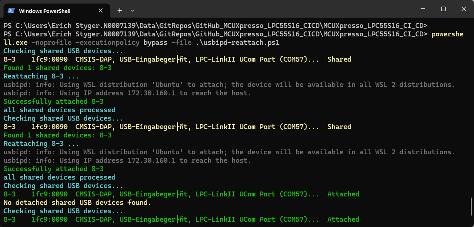Click the PowerShell icon in the tab

coord(12,10)
